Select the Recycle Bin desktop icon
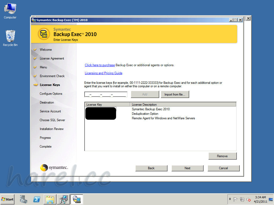 pos(10,38)
